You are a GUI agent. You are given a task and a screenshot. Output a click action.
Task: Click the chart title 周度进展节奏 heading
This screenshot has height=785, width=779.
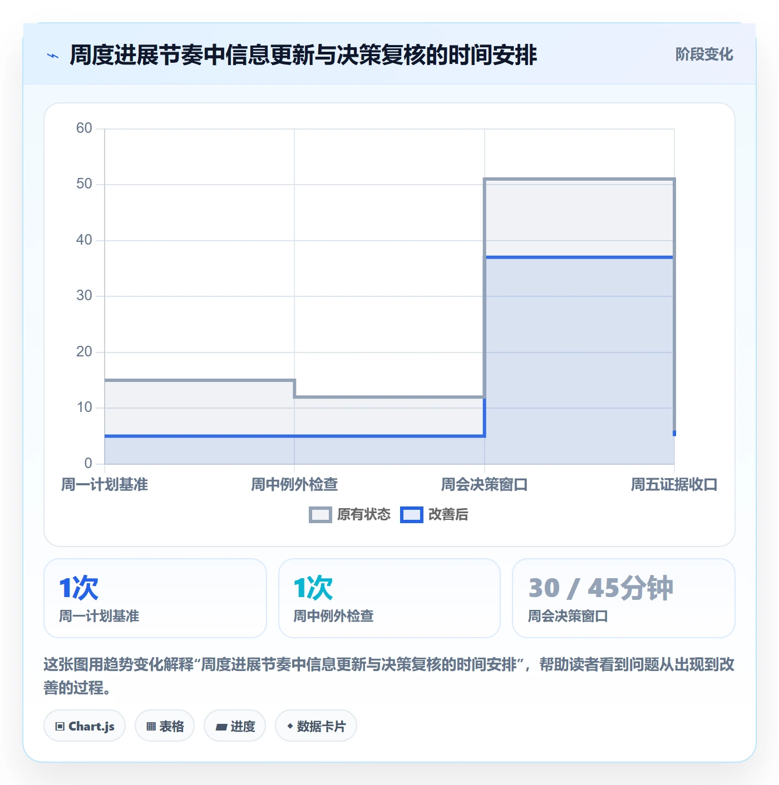pyautogui.click(x=303, y=55)
